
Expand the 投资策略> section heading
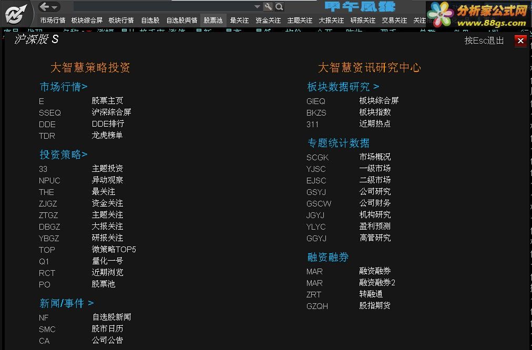pos(64,155)
